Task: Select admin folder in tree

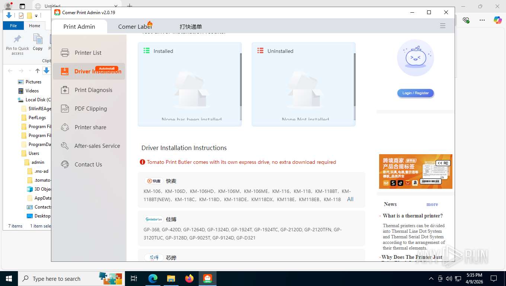Action: (x=38, y=162)
